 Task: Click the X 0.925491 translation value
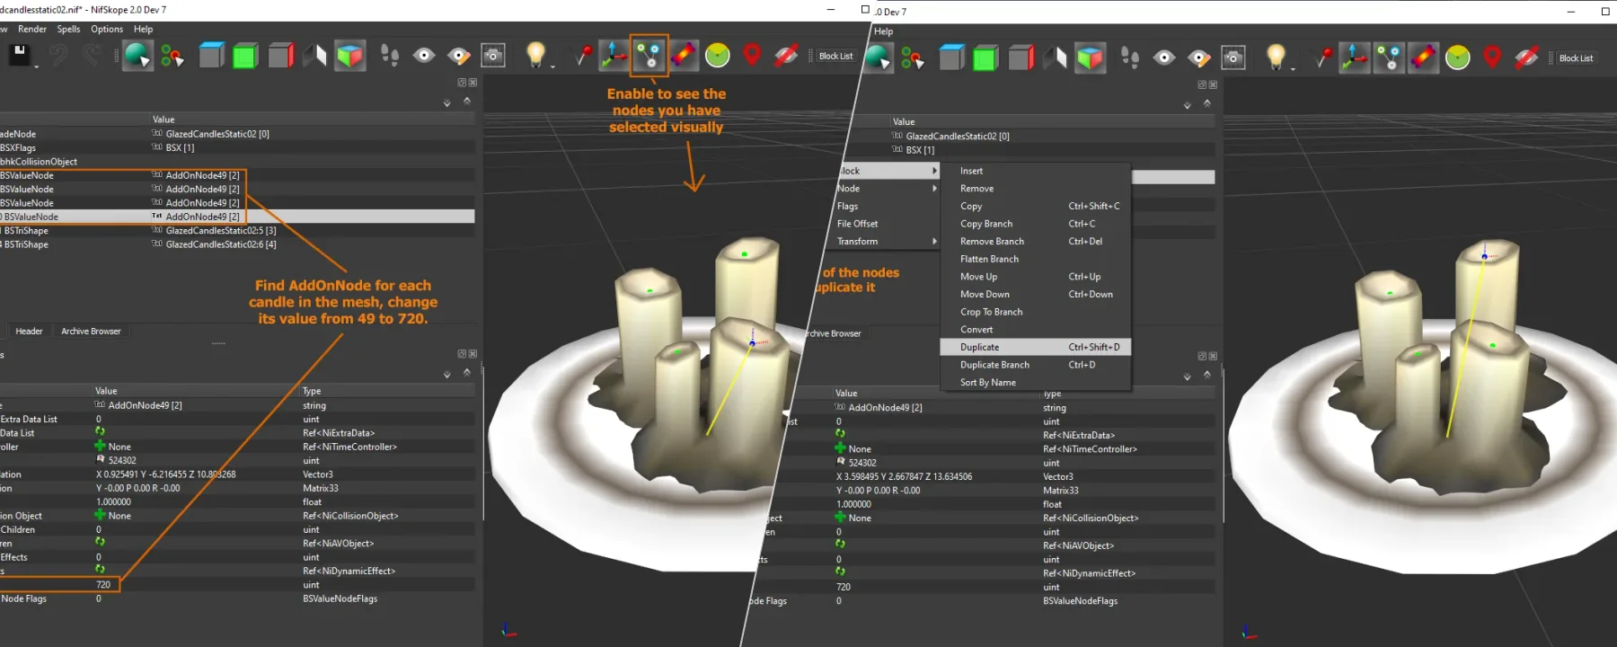165,474
